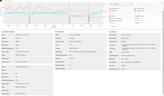Click the 8192 MB memory value
This screenshot has width=164, height=96.
pyautogui.click(x=18, y=38)
